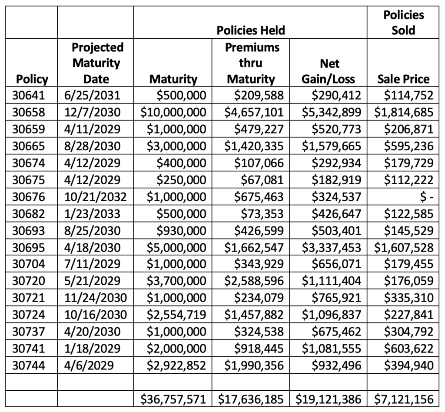Select policy 30676 empty sale price cell
The height and width of the screenshot is (412, 445).
[403, 196]
